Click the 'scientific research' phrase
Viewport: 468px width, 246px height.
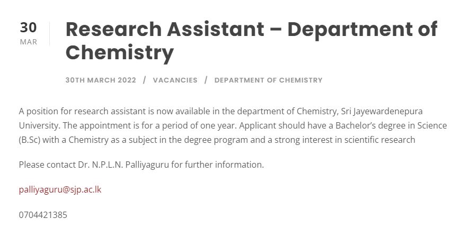[x=379, y=140]
